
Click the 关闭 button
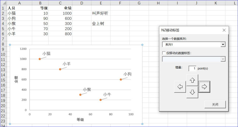click(x=215, y=105)
